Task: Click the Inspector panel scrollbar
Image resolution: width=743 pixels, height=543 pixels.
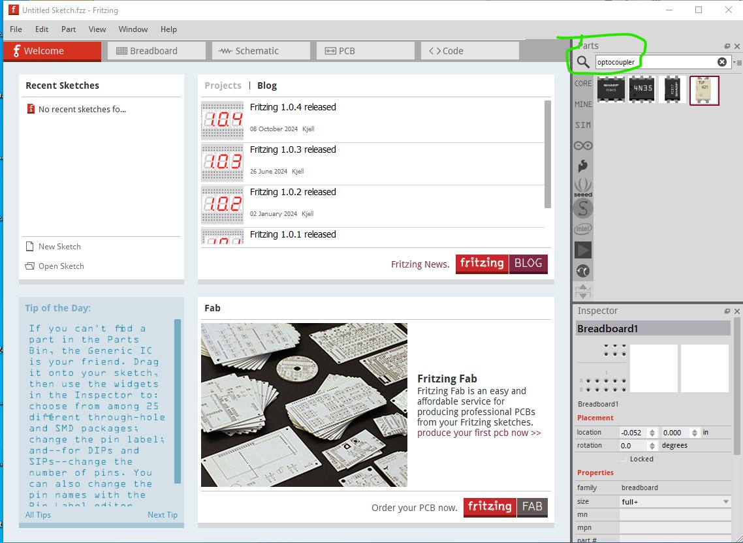Action: pos(737,386)
